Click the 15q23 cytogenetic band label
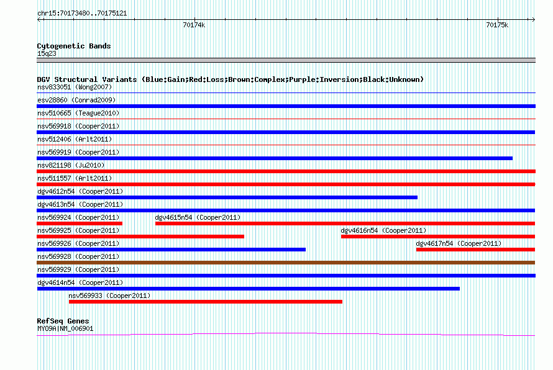Viewport: 553px width, 370px height. coord(47,53)
